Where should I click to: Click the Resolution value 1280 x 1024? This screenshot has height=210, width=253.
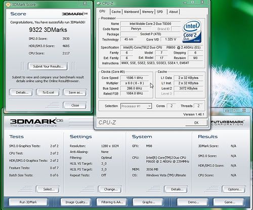click(110, 146)
